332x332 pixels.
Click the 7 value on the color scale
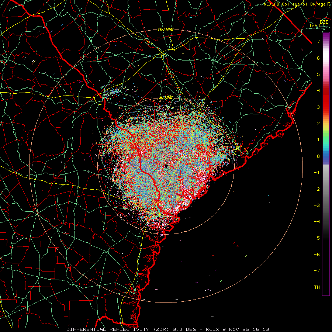318,41
